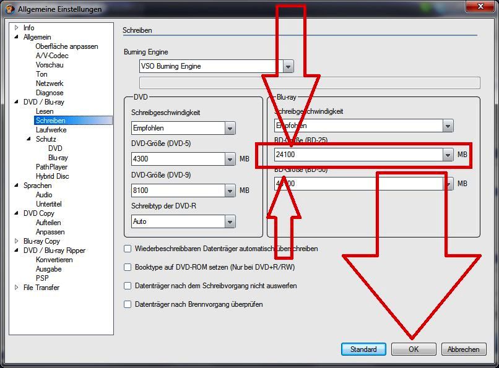Open Audio language settings

44,194
